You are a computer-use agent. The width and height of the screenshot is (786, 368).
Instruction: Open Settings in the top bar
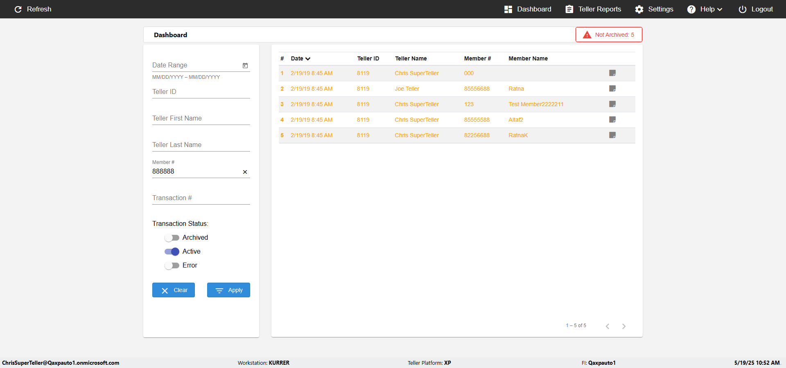click(x=654, y=9)
